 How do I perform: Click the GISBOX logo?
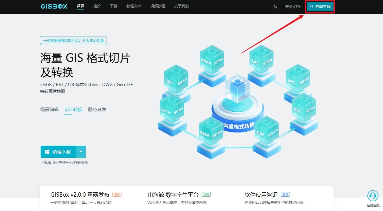(54, 6)
